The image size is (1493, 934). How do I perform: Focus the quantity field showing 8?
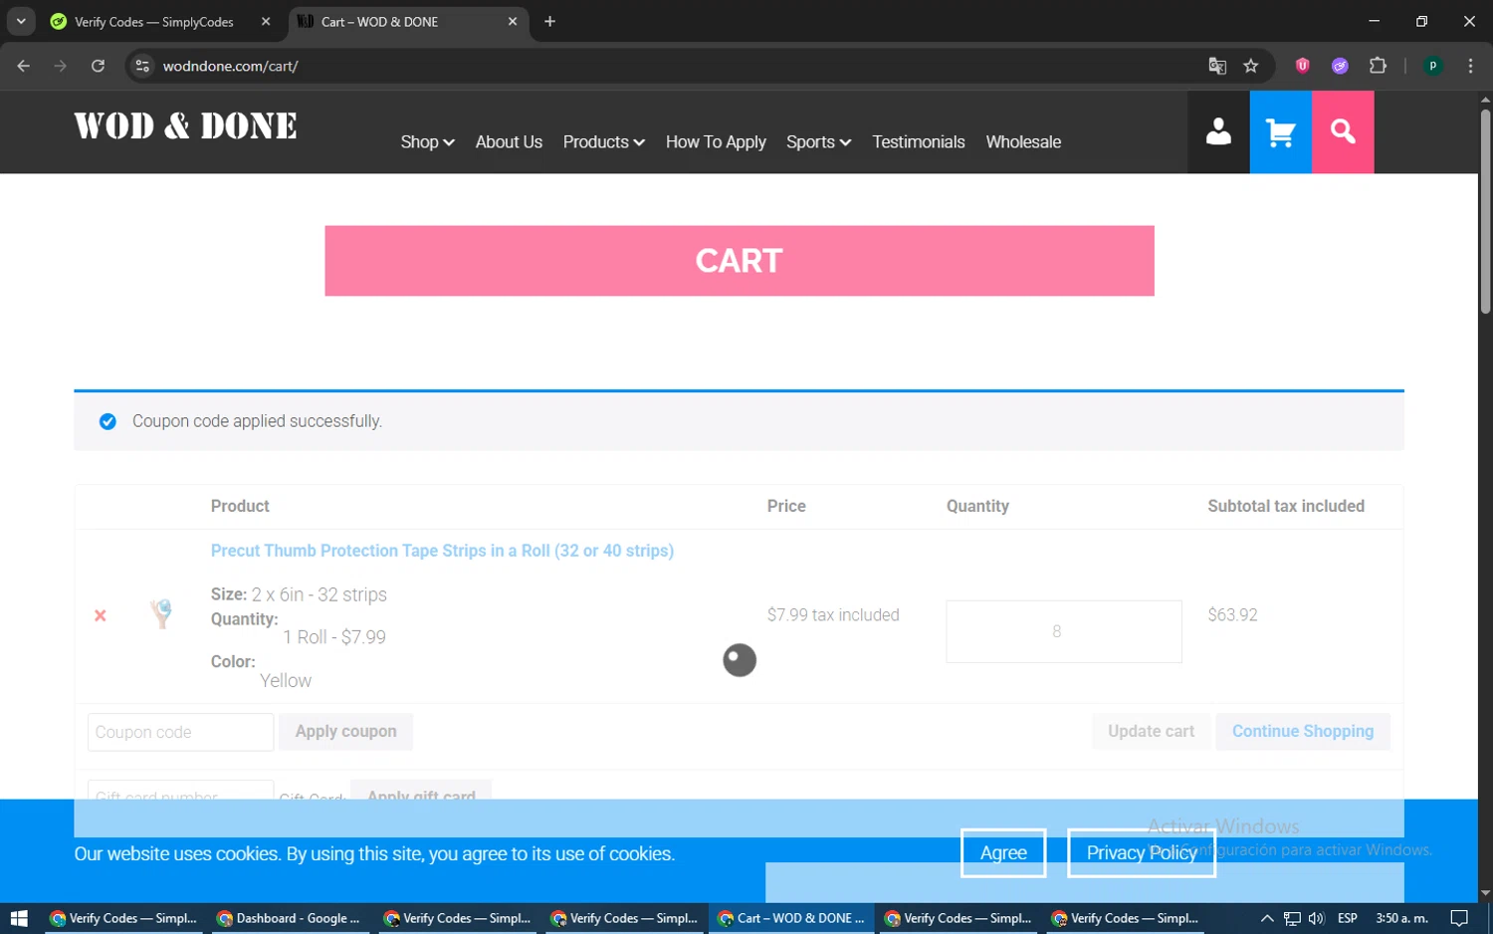click(x=1064, y=631)
